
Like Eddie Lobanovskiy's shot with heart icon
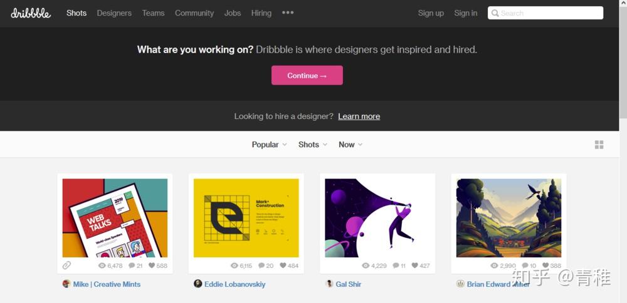(x=283, y=265)
